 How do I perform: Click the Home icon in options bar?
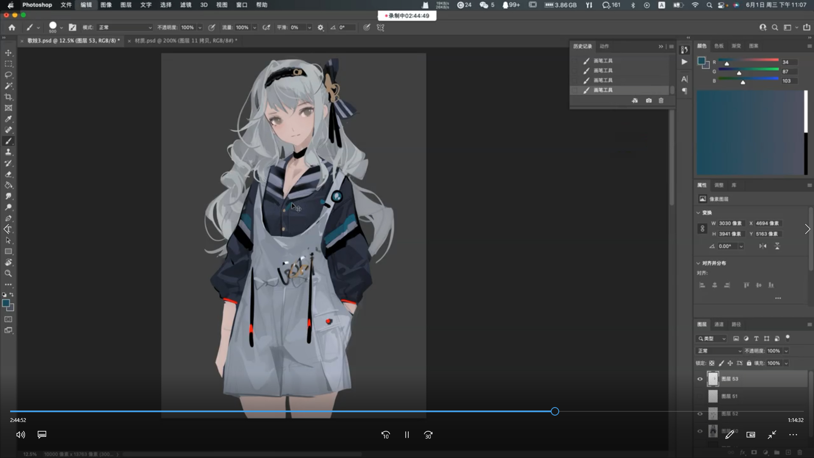(12, 28)
